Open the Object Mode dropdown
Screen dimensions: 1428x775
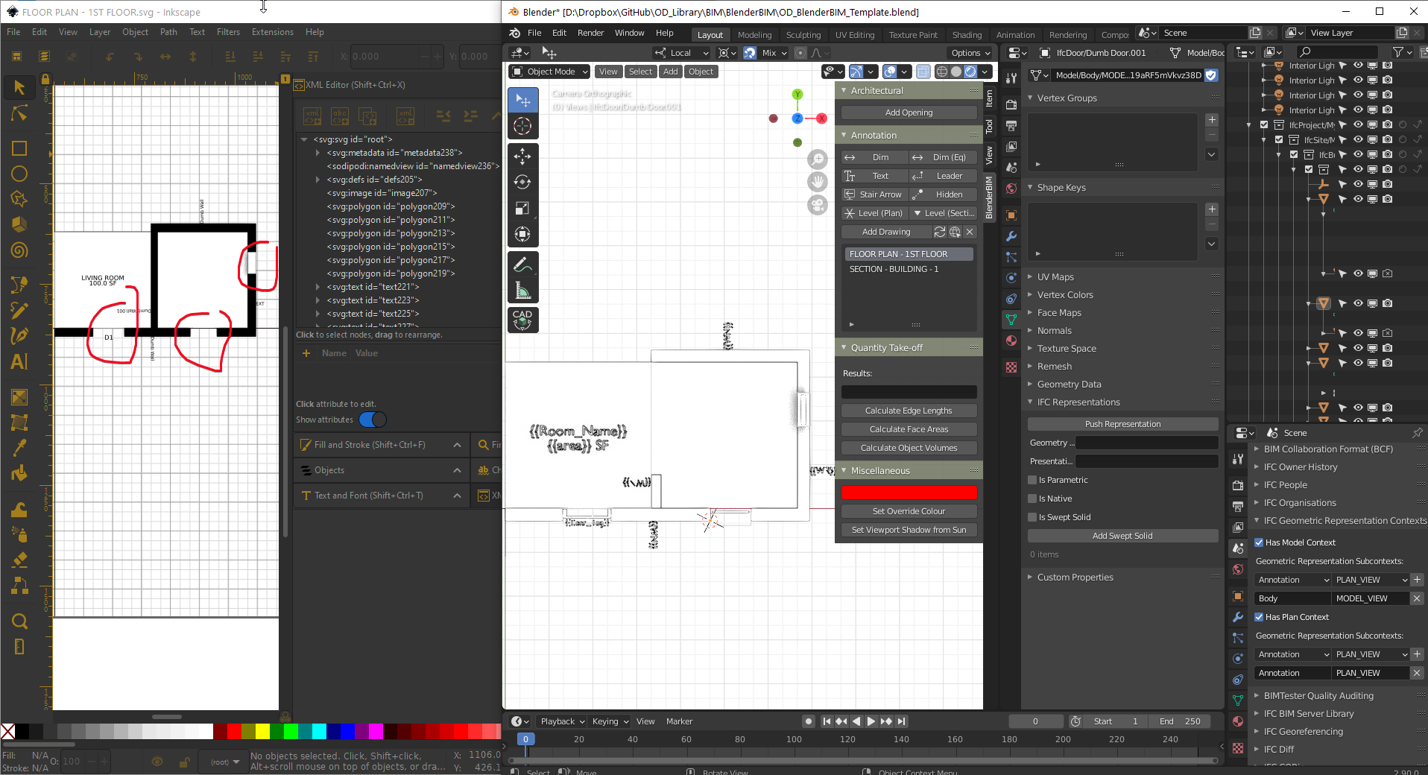click(x=548, y=71)
